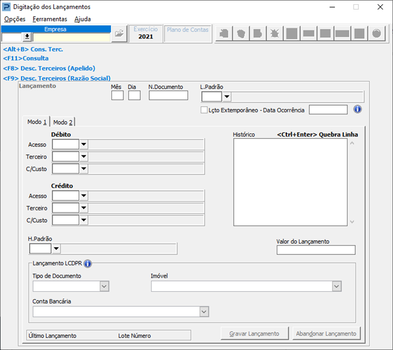The image size is (393, 350).
Task: Click the F11 Consulta shortcut link
Action: coord(26,59)
